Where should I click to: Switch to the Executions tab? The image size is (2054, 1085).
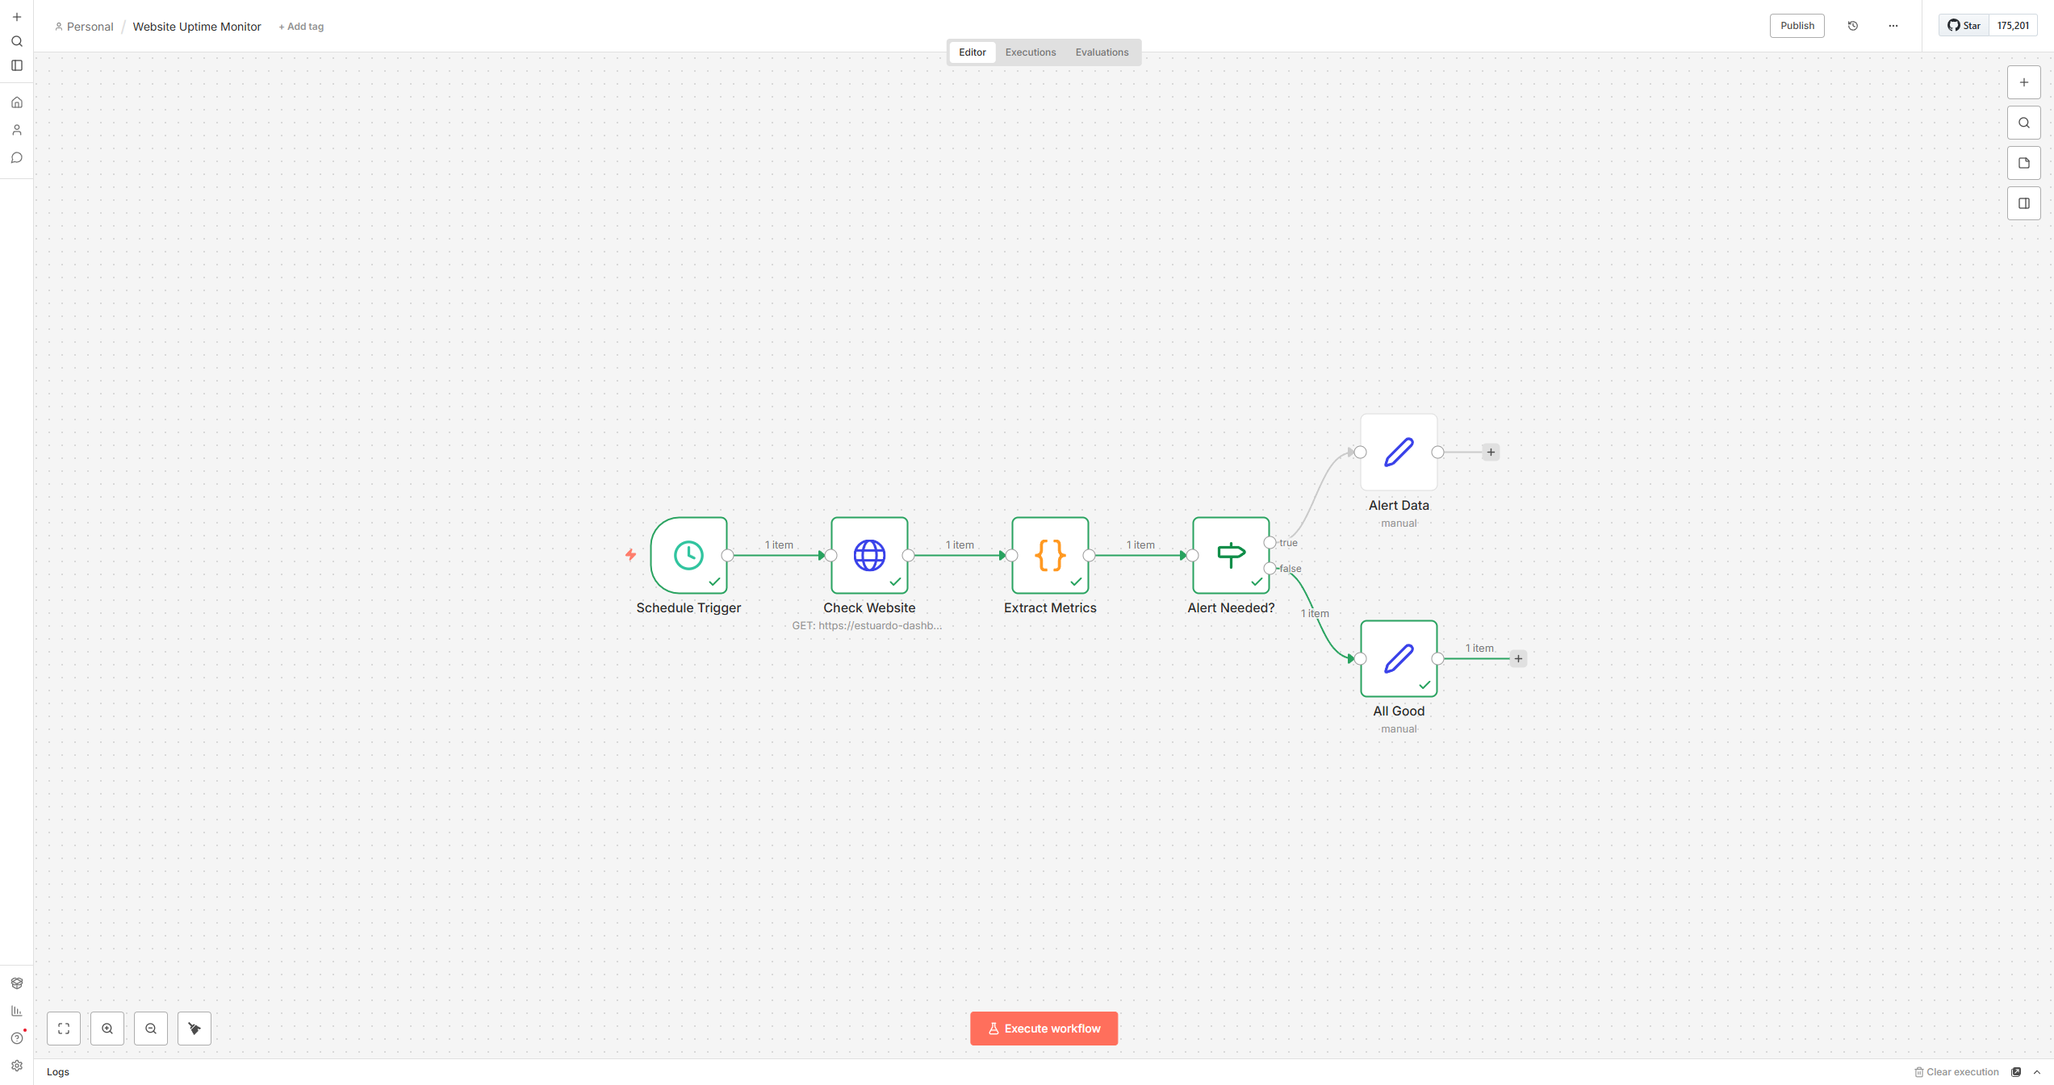click(1031, 52)
